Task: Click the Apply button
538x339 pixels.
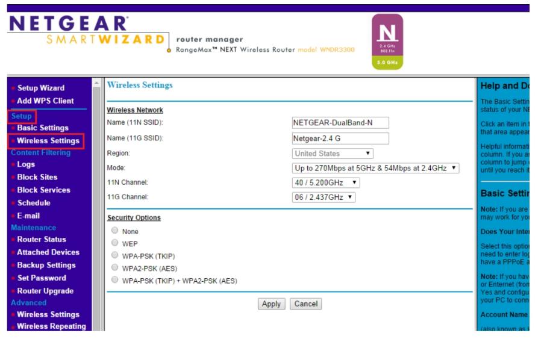Action: pos(271,304)
